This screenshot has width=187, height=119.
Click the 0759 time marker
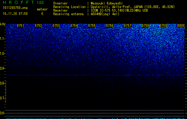click(x=163, y=26)
